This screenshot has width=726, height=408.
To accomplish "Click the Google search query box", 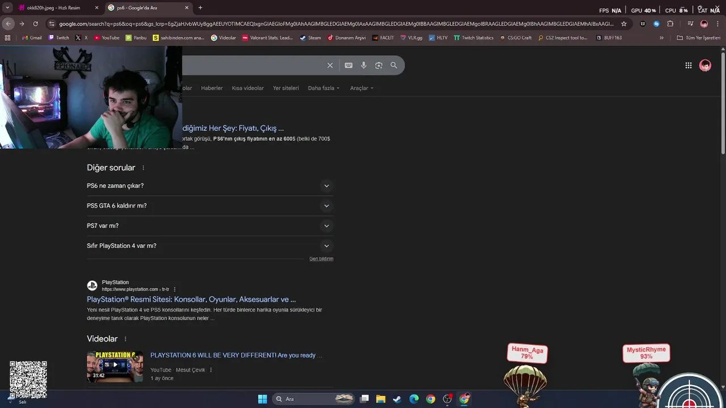I will tap(252, 65).
